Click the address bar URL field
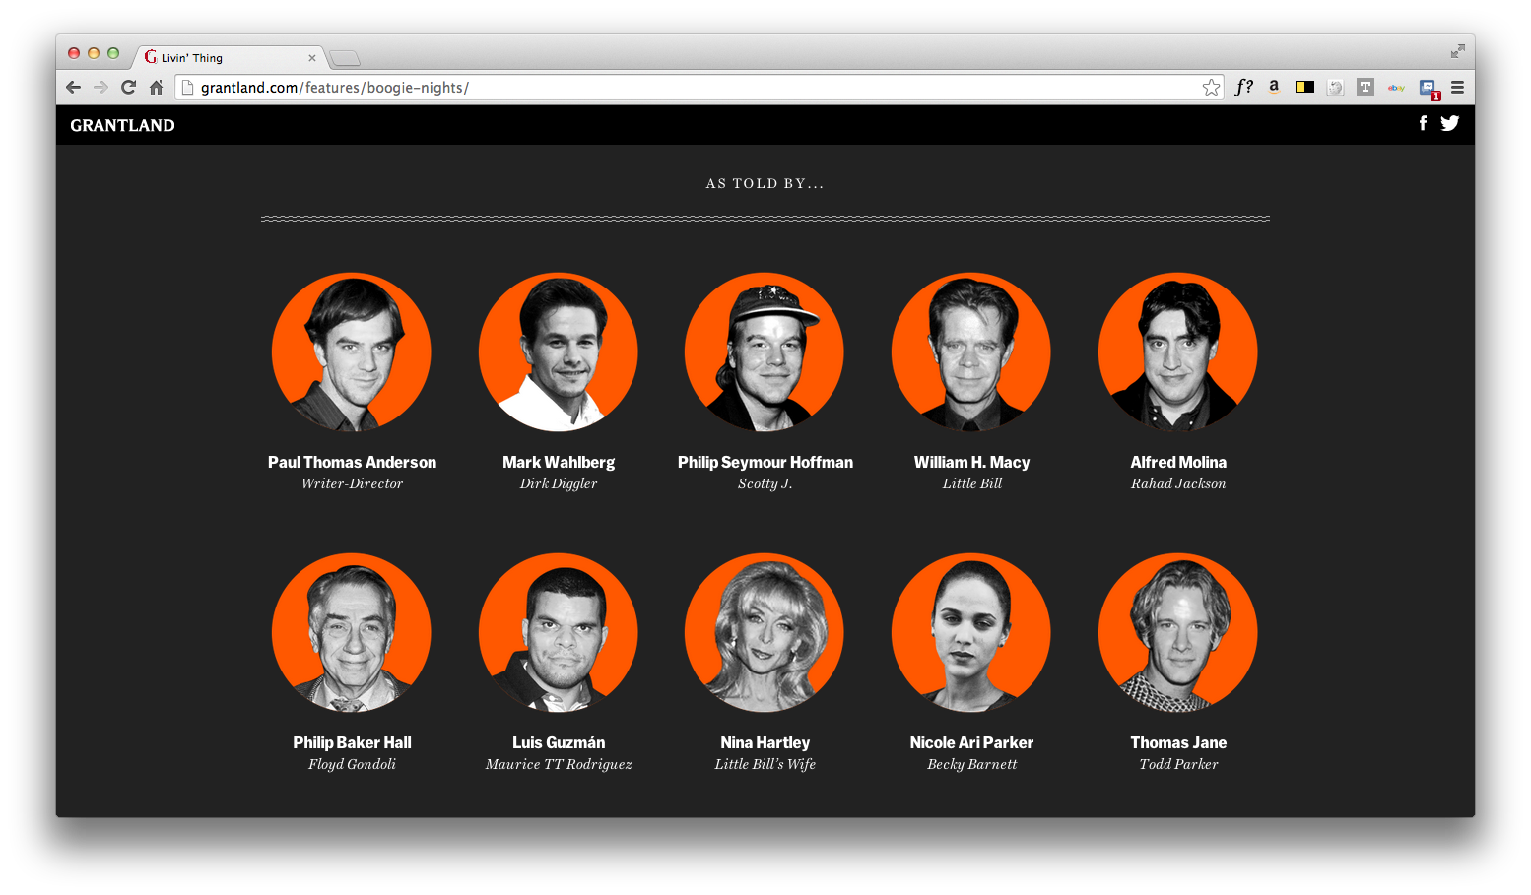 (690, 88)
